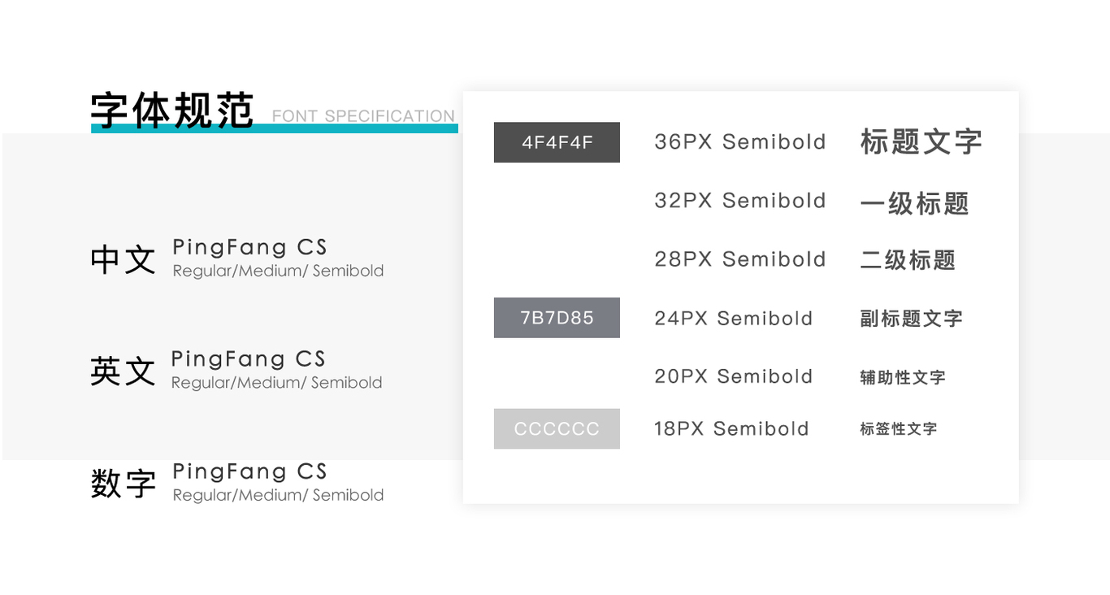The image size is (1110, 595).
Task: Click the 标题文字 sample text
Action: 921,141
